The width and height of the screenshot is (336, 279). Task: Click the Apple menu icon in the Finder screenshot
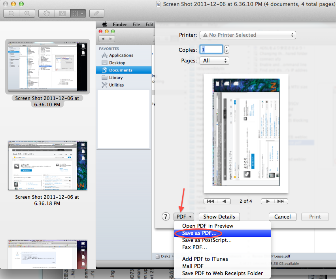pos(105,24)
